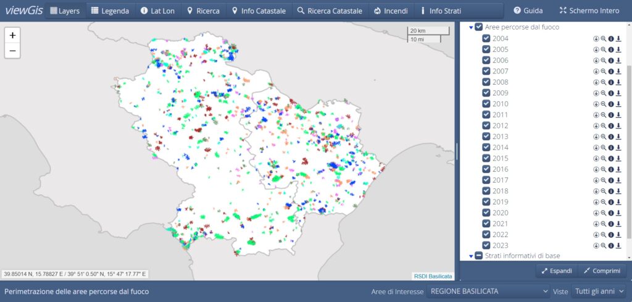This screenshot has height=302, width=632.
Task: Follow the RSDI Basilicata attribution link
Action: coord(432,275)
